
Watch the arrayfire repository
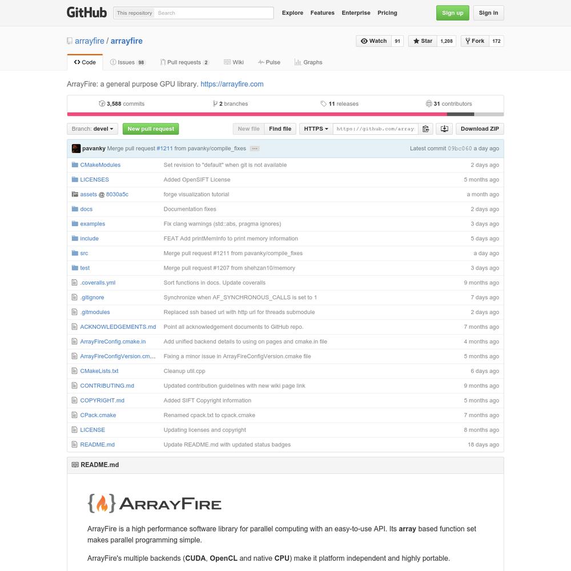[373, 41]
